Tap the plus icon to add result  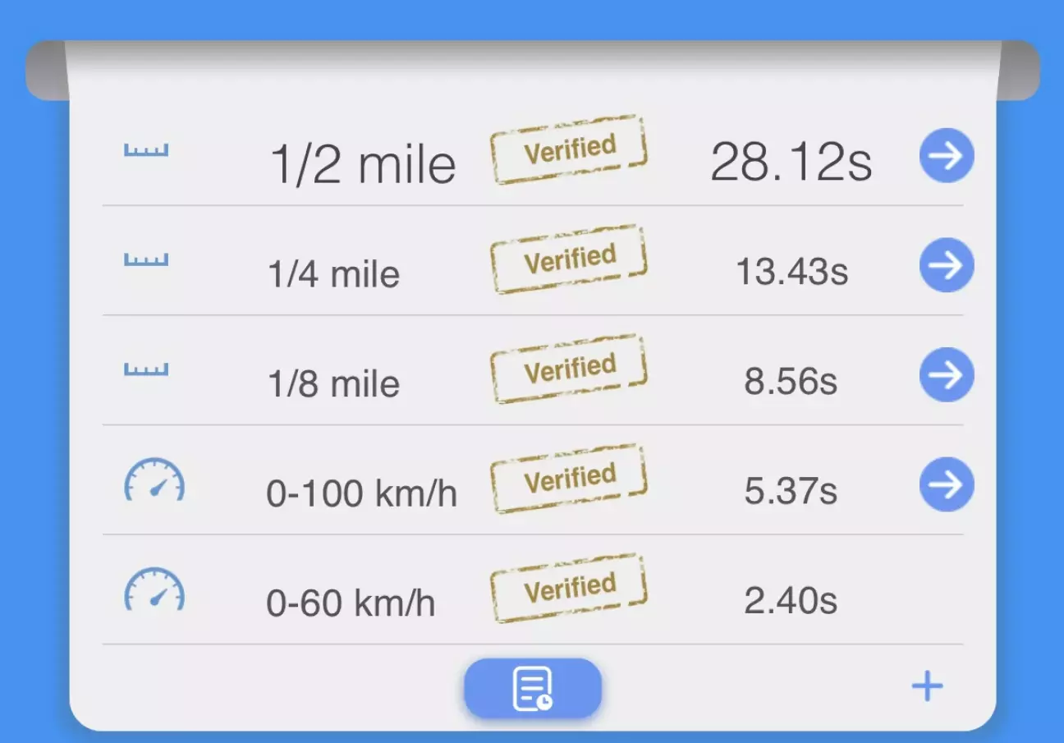click(927, 686)
